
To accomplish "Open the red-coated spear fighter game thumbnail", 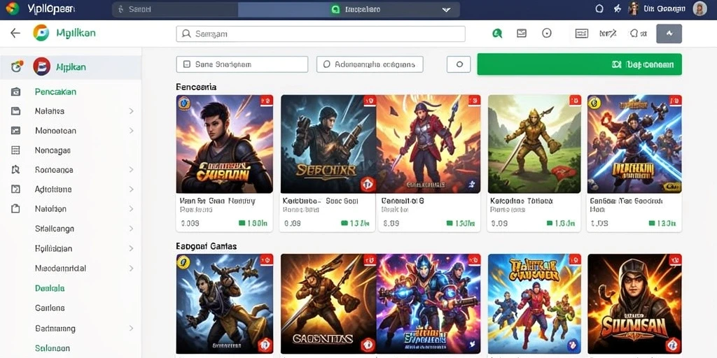I will click(428, 144).
